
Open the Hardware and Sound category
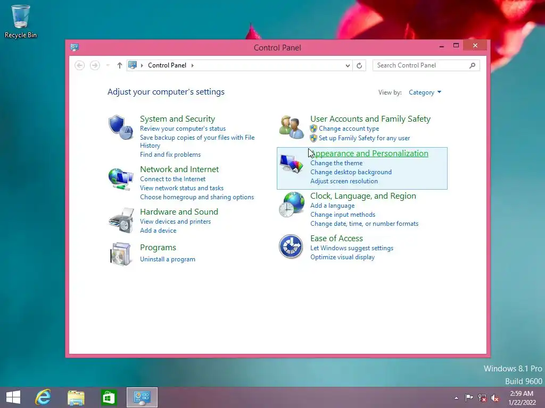pos(179,211)
